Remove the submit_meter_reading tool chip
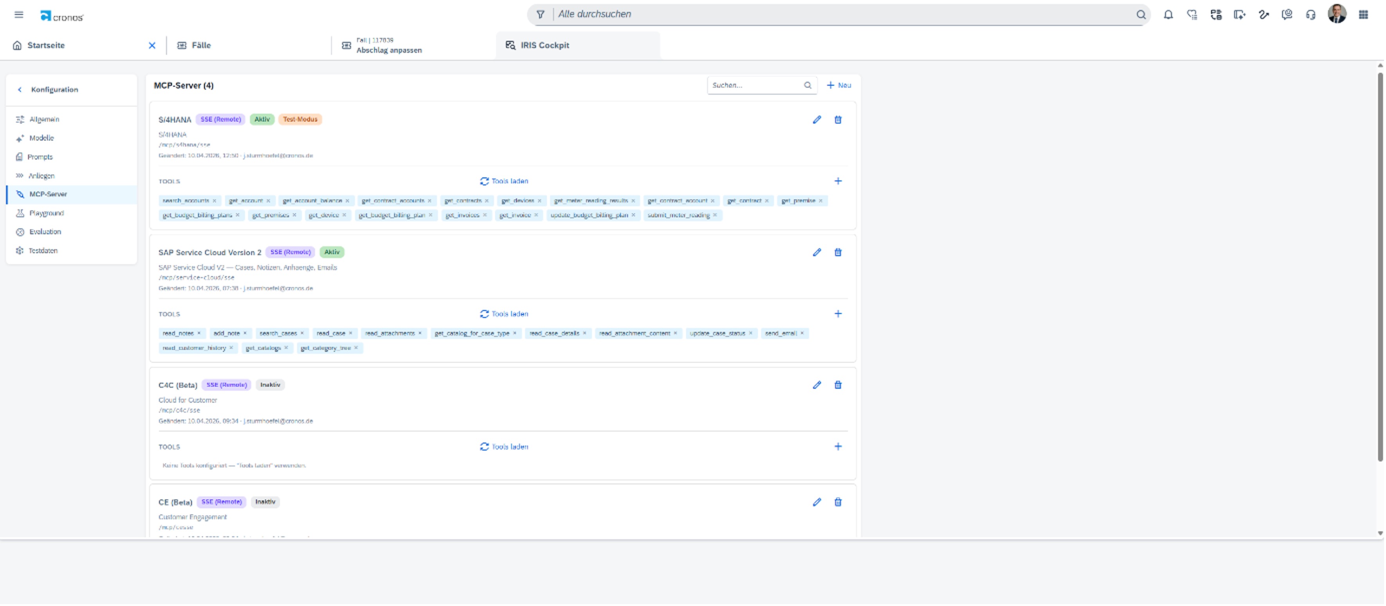The width and height of the screenshot is (1386, 606). [714, 216]
